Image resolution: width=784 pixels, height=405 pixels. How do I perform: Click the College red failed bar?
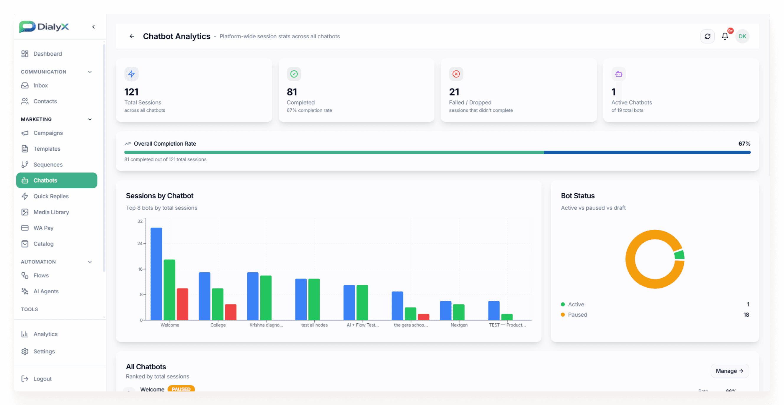click(x=231, y=312)
